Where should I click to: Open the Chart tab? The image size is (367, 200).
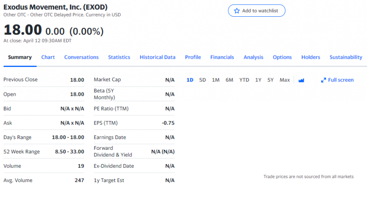(48, 57)
